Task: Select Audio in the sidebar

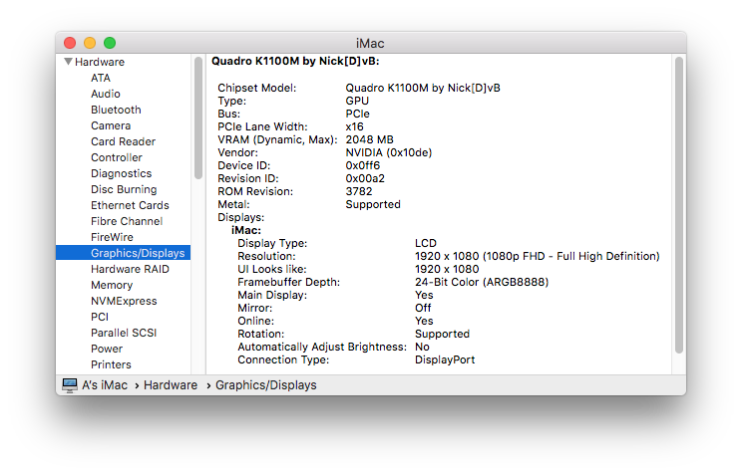Action: click(x=106, y=94)
